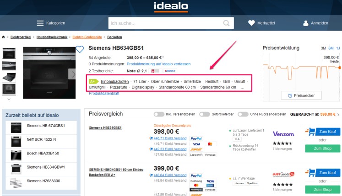Select the 1J price history tab
The width and height of the screenshot is (342, 196).
pos(338,48)
